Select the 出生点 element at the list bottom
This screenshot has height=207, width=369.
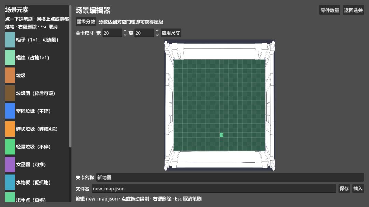[x=37, y=197]
